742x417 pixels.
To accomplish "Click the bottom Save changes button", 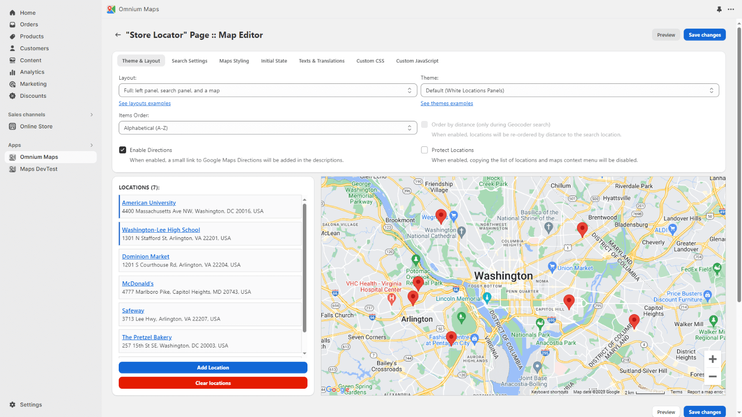I will [x=704, y=412].
